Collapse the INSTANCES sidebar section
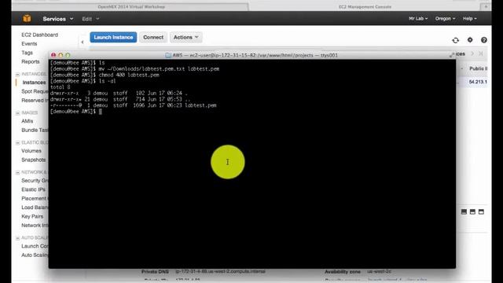503x283 pixels. tap(17, 74)
